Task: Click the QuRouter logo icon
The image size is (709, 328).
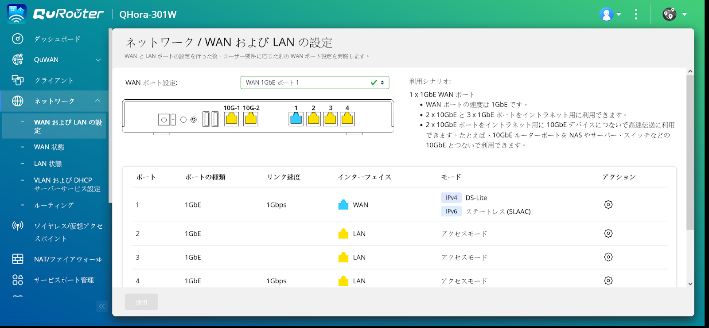Action: [x=17, y=14]
